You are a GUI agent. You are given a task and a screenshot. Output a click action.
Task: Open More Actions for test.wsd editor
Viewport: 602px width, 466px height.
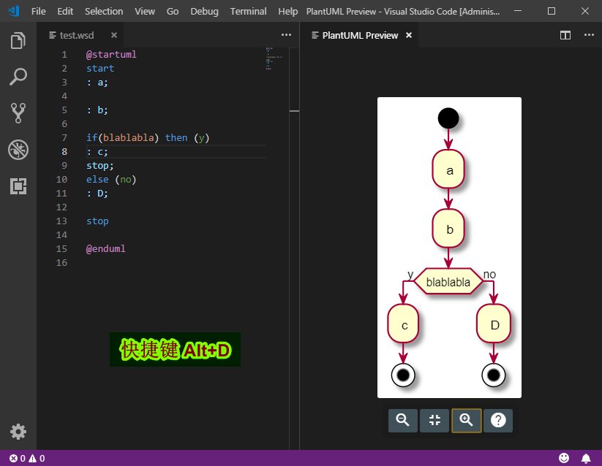pos(286,35)
